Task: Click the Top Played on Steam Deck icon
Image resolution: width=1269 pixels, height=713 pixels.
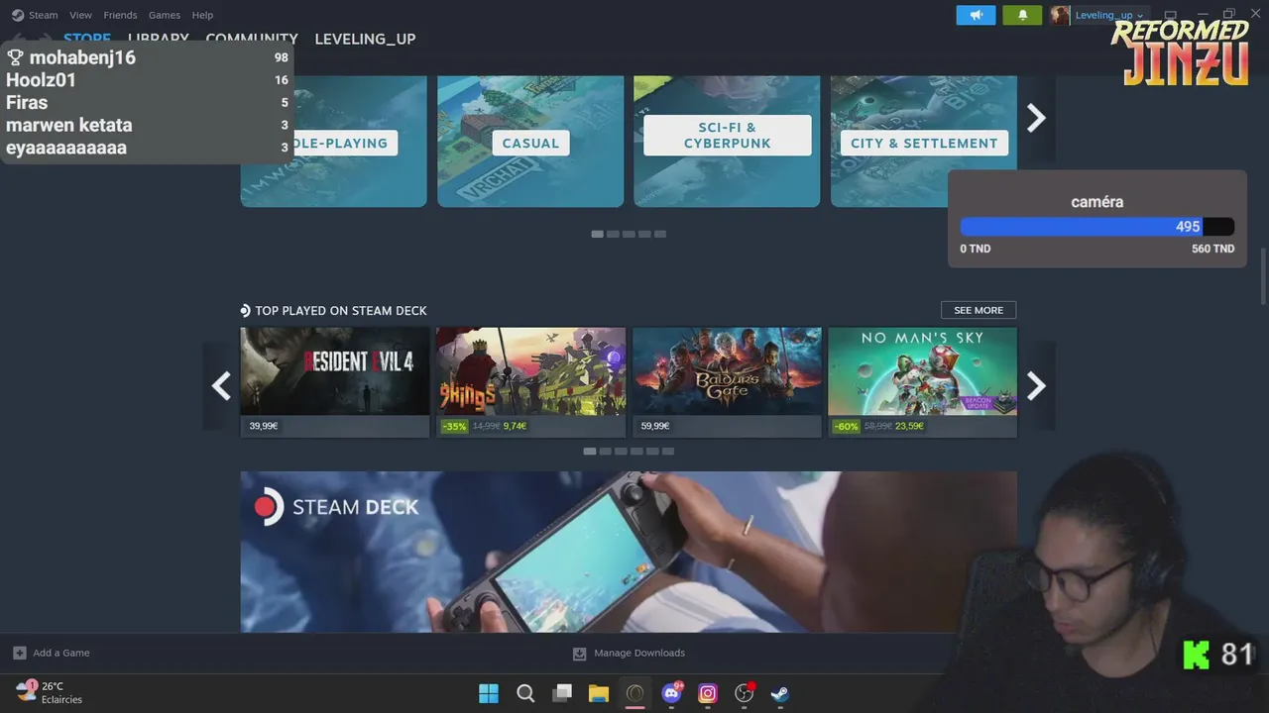Action: click(245, 310)
